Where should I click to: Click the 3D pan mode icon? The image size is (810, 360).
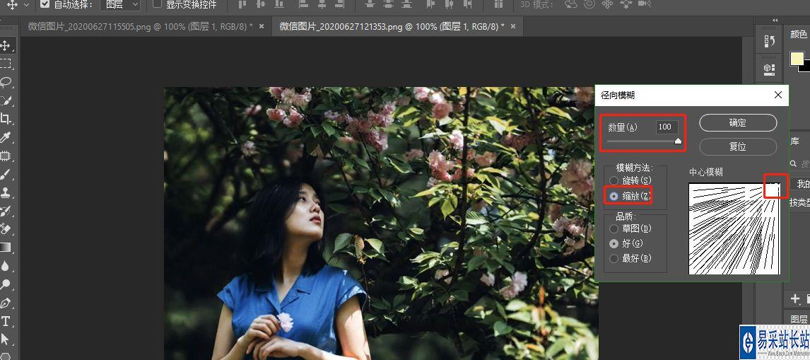[x=608, y=5]
